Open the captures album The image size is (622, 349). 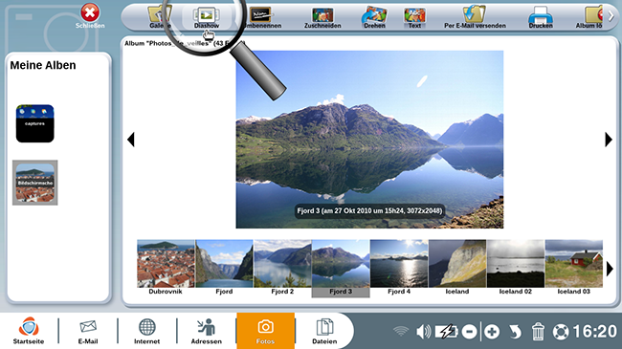(x=34, y=123)
